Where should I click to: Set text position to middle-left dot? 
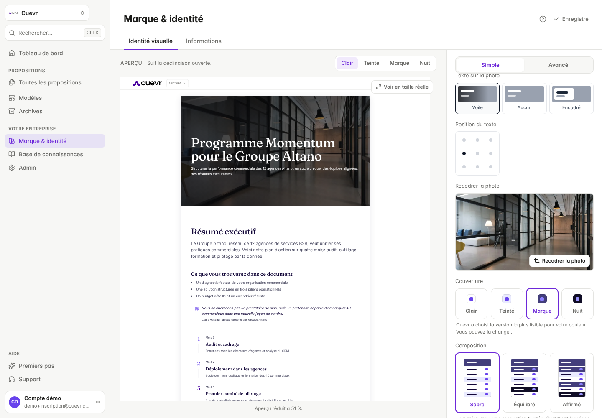coord(464,153)
